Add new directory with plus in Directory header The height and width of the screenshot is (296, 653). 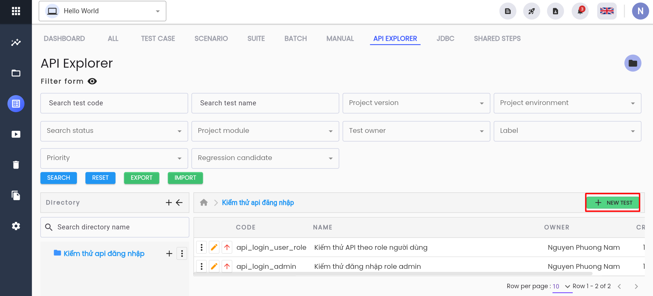tap(169, 203)
